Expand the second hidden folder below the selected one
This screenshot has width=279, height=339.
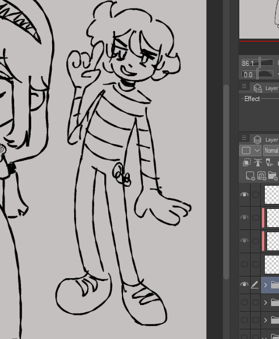click(265, 320)
